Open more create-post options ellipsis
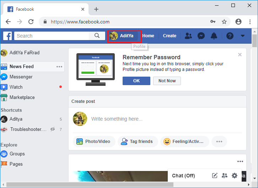Screen dimensions: 258x188 click(x=219, y=142)
